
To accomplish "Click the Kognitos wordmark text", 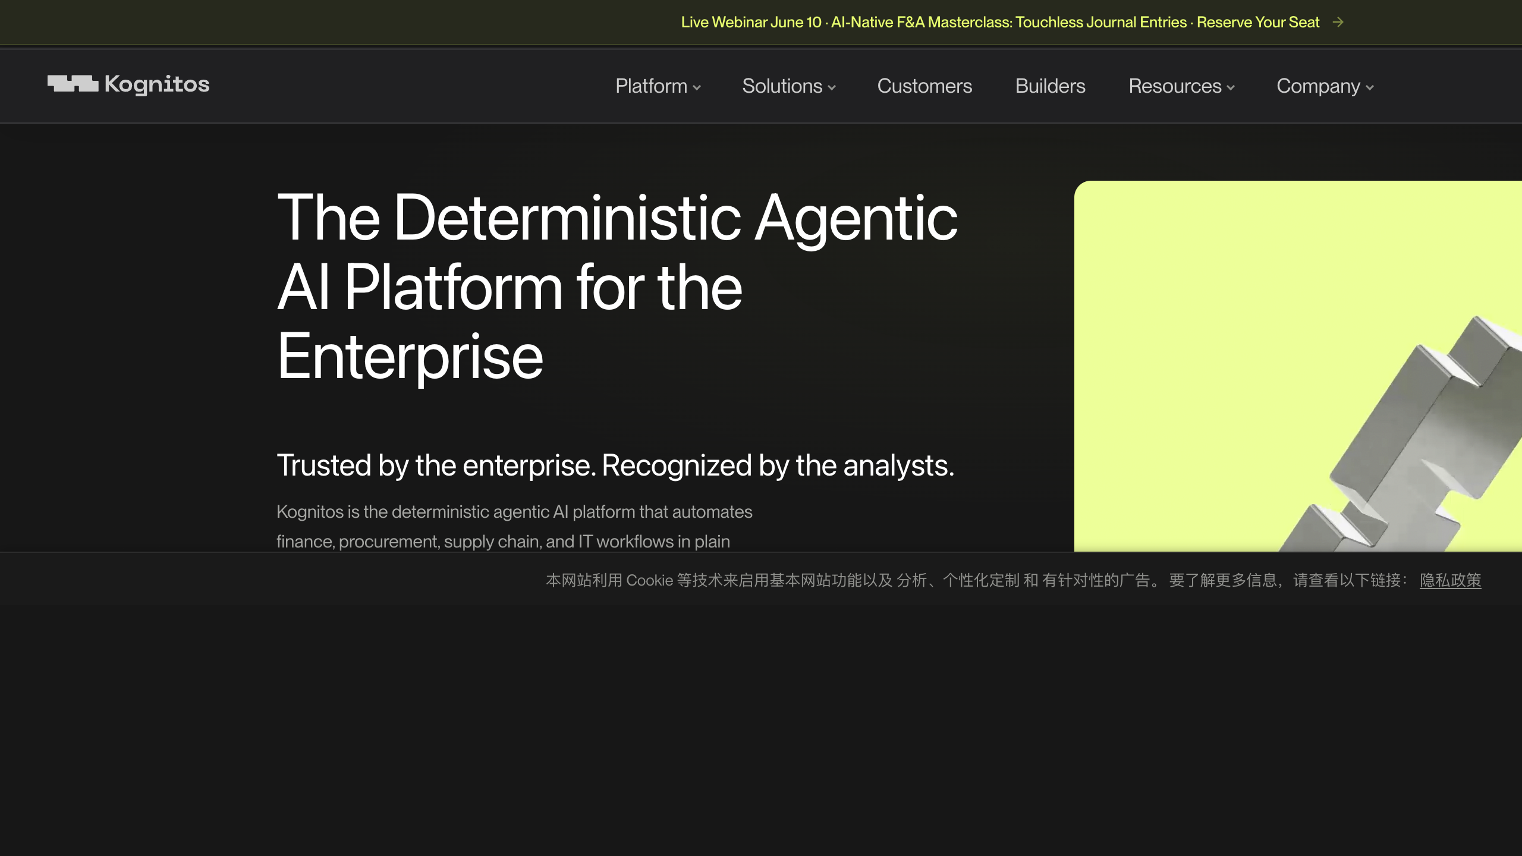I will (x=157, y=84).
